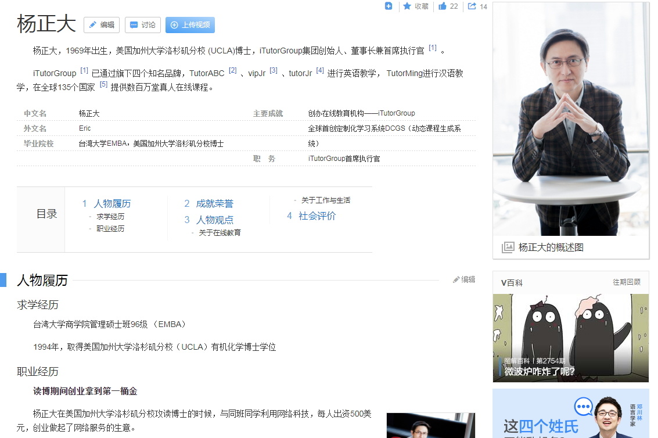Click the 编辑 edit button beside title
The image size is (658, 438).
click(102, 25)
